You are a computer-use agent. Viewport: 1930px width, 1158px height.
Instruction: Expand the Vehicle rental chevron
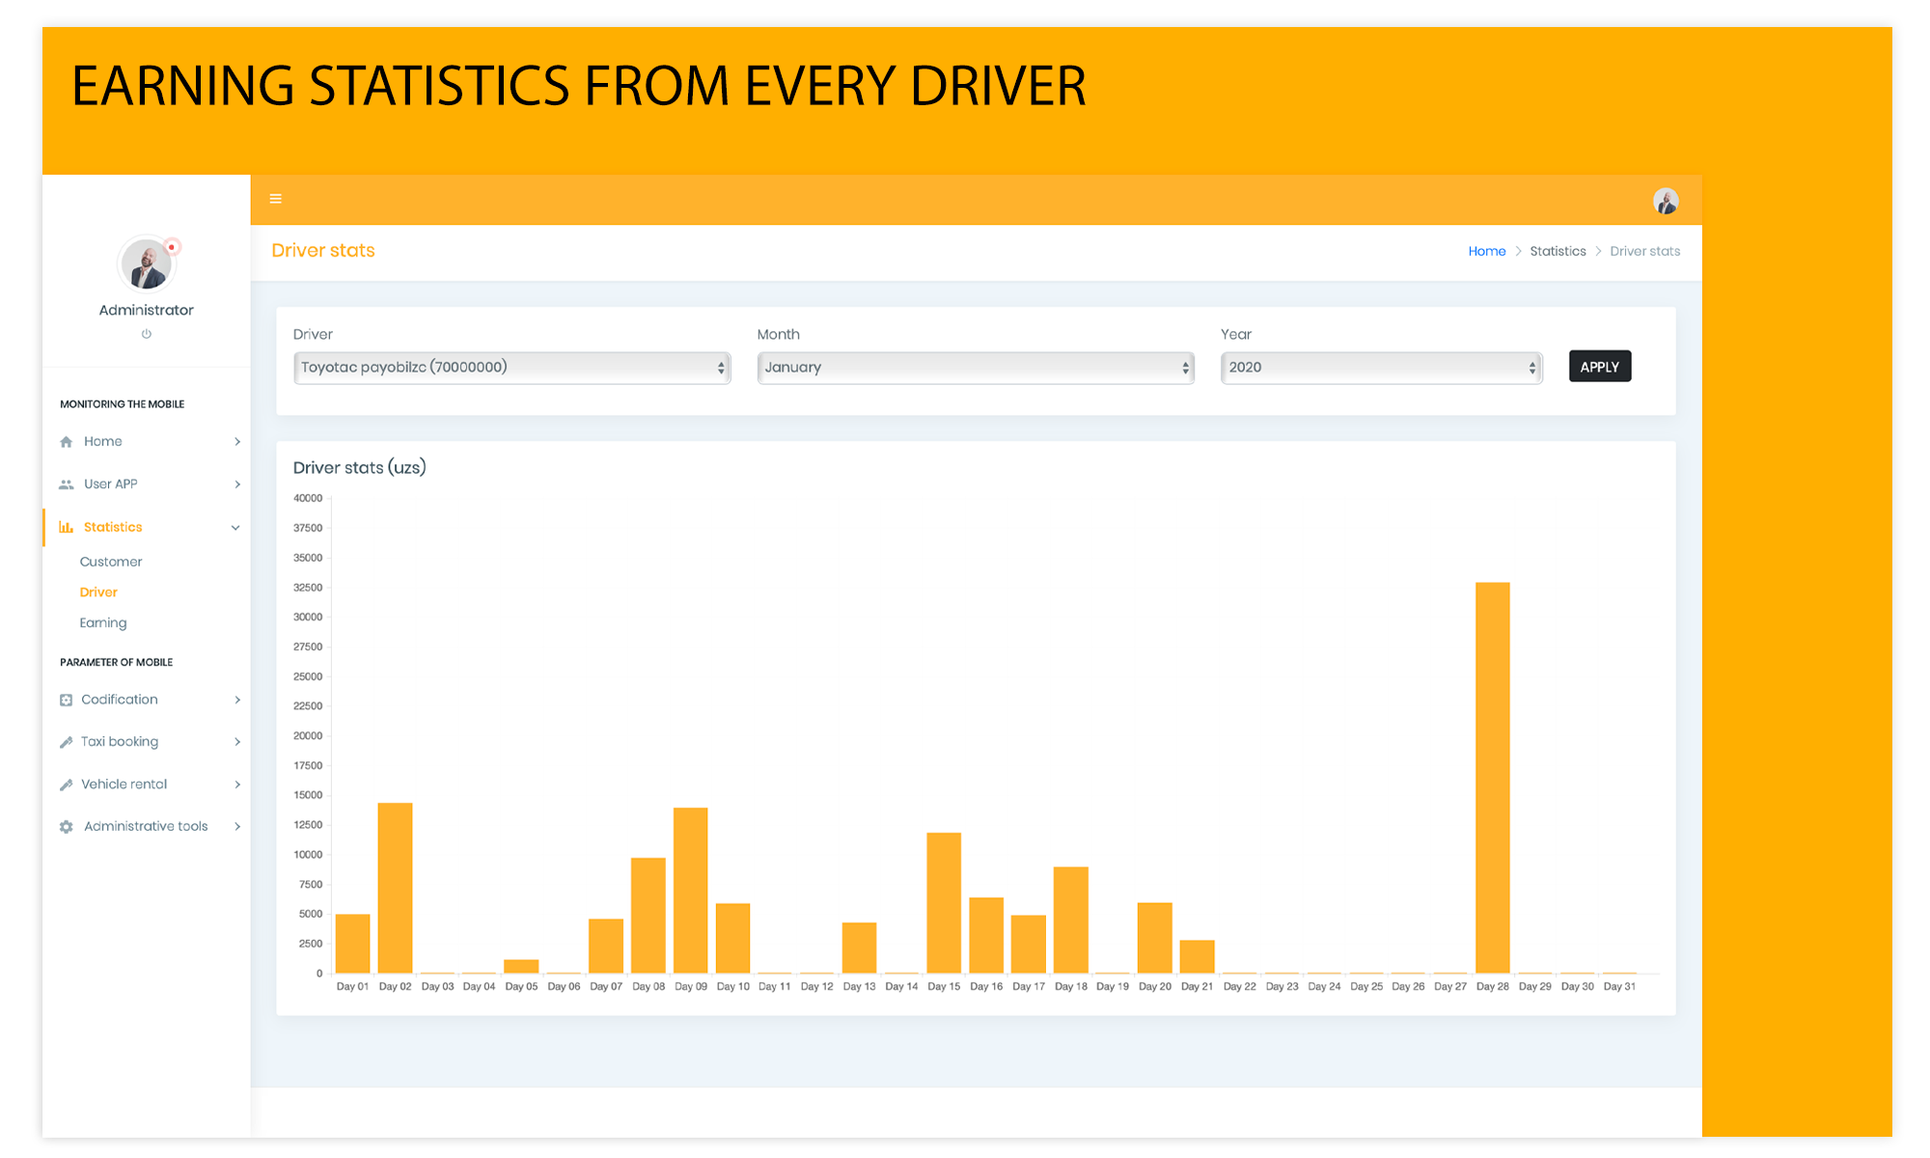[x=237, y=785]
